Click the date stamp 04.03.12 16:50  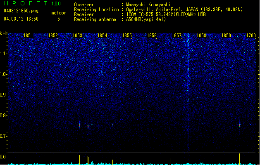pos(21,19)
